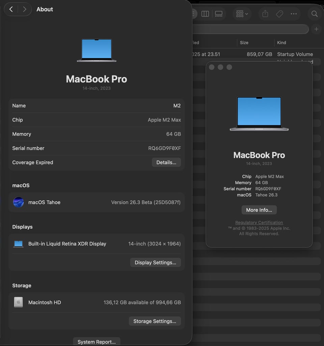The image size is (324, 346).
Task: Sort Finder list by Size column
Action: pos(244,43)
